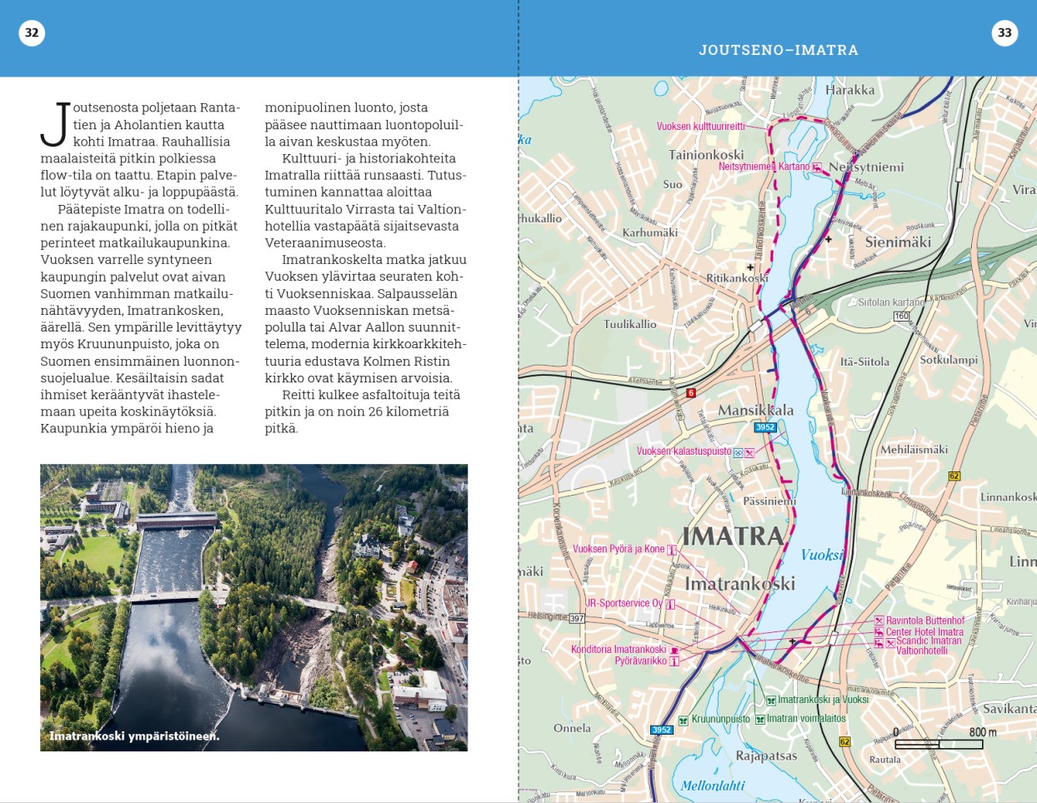This screenshot has width=1037, height=803.
Task: Click the info icon beside Pyörävarikko
Action: coord(674,661)
